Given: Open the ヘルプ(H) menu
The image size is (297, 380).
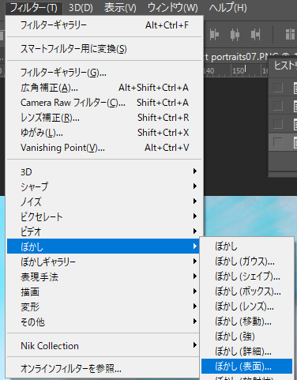Looking at the screenshot, I should [228, 8].
